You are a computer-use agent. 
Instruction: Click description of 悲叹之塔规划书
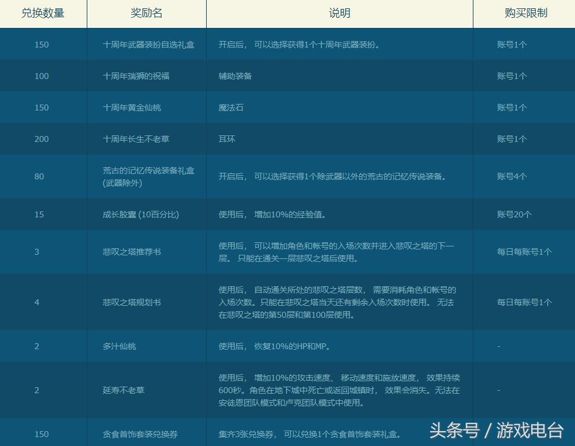337,303
